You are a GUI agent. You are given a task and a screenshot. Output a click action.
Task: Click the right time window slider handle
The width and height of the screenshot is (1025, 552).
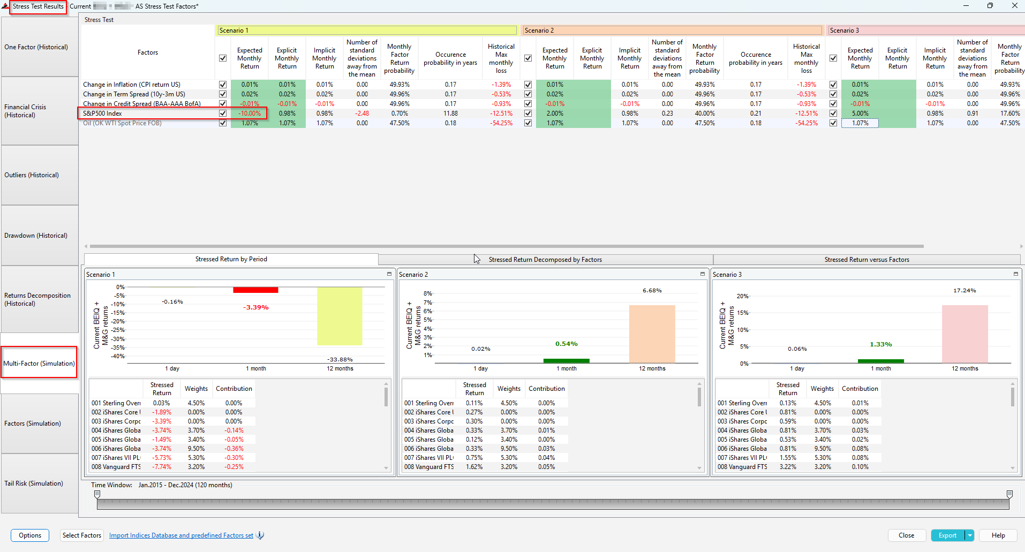pos(1009,494)
